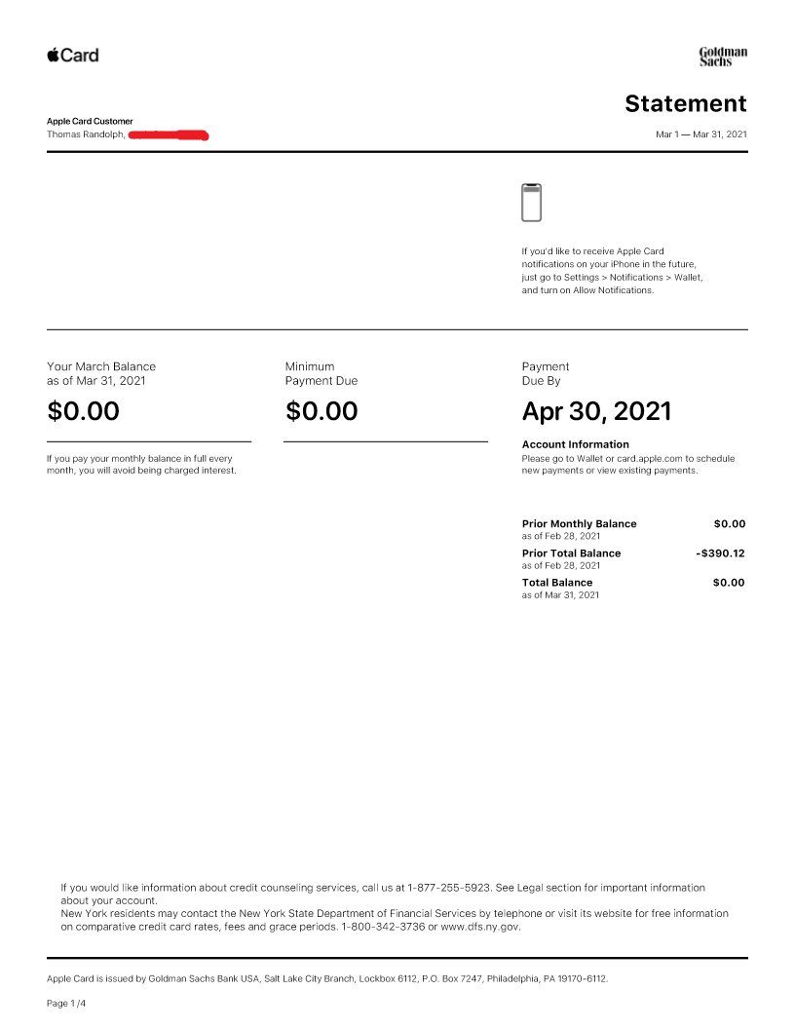The image size is (795, 1029).
Task: Click the www.dfs.ny.gov website link
Action: click(479, 927)
